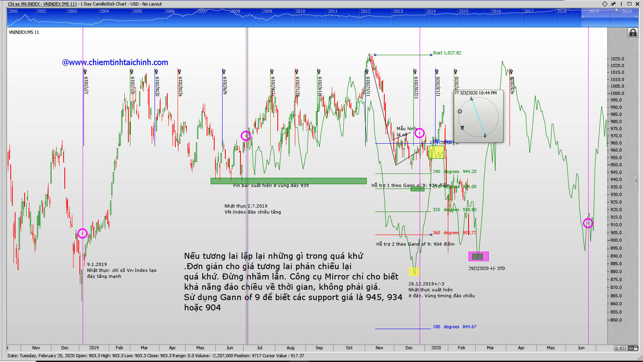Click the 0.927 scale value field
This screenshot has width=643, height=362.
pos(620,348)
